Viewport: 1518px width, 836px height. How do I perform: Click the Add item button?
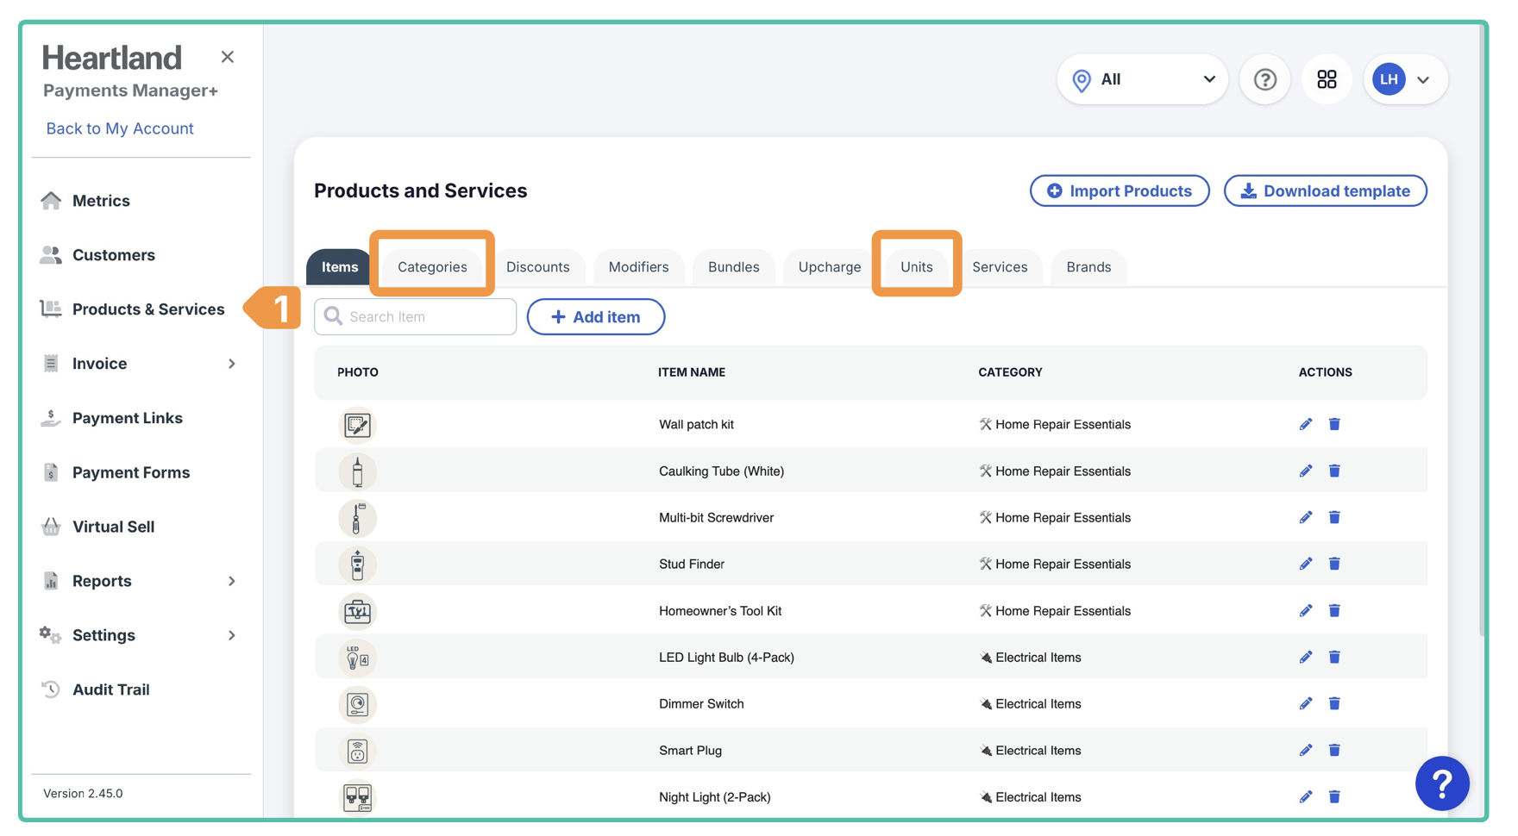tap(595, 317)
